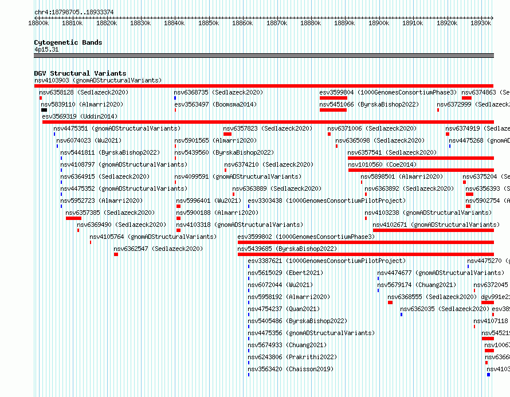Select nsv5439560 (ByrskaBishop2022) label
510x397 pixels.
(x=224, y=152)
